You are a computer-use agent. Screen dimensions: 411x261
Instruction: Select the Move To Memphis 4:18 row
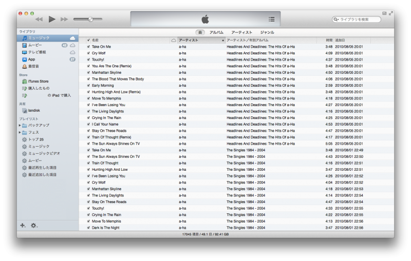pyautogui.click(x=236, y=98)
